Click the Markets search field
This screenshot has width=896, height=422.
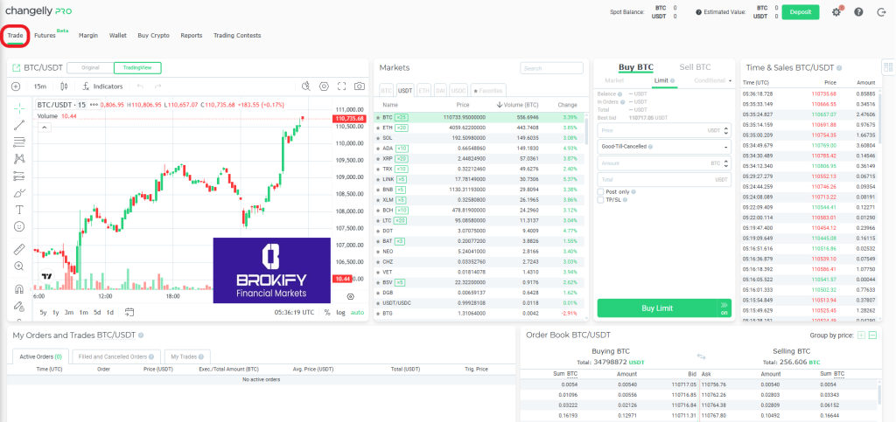click(550, 68)
